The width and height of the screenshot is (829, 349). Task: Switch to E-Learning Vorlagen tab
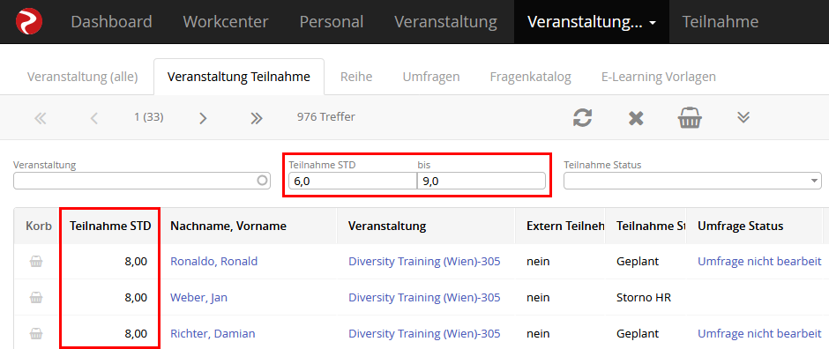[x=659, y=77]
